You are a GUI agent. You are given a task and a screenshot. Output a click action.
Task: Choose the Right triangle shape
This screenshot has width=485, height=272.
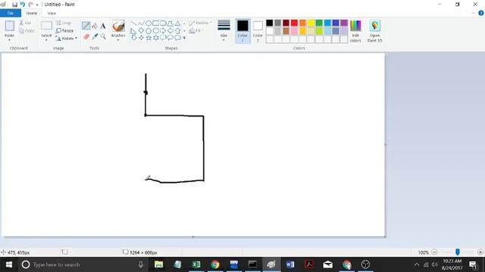[x=133, y=30]
